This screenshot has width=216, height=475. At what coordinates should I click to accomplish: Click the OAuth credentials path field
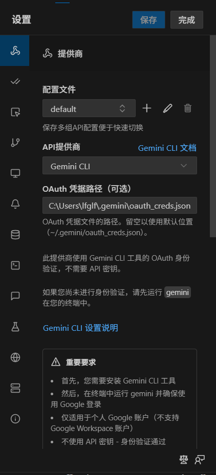coord(120,206)
